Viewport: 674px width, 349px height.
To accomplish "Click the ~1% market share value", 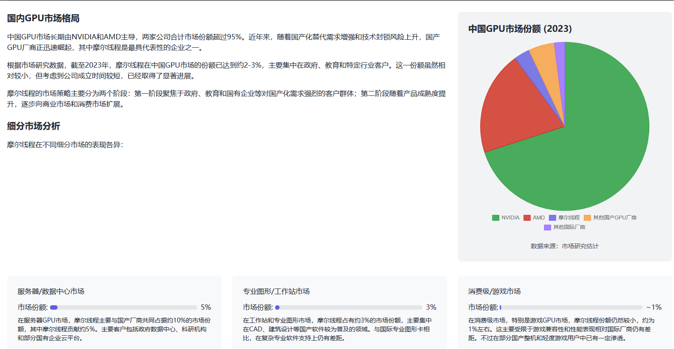I will [654, 307].
